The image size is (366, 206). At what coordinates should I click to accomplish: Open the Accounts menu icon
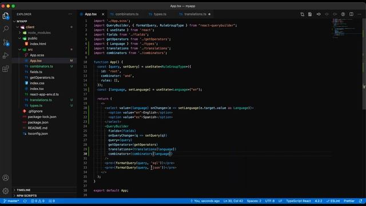tap(6, 178)
